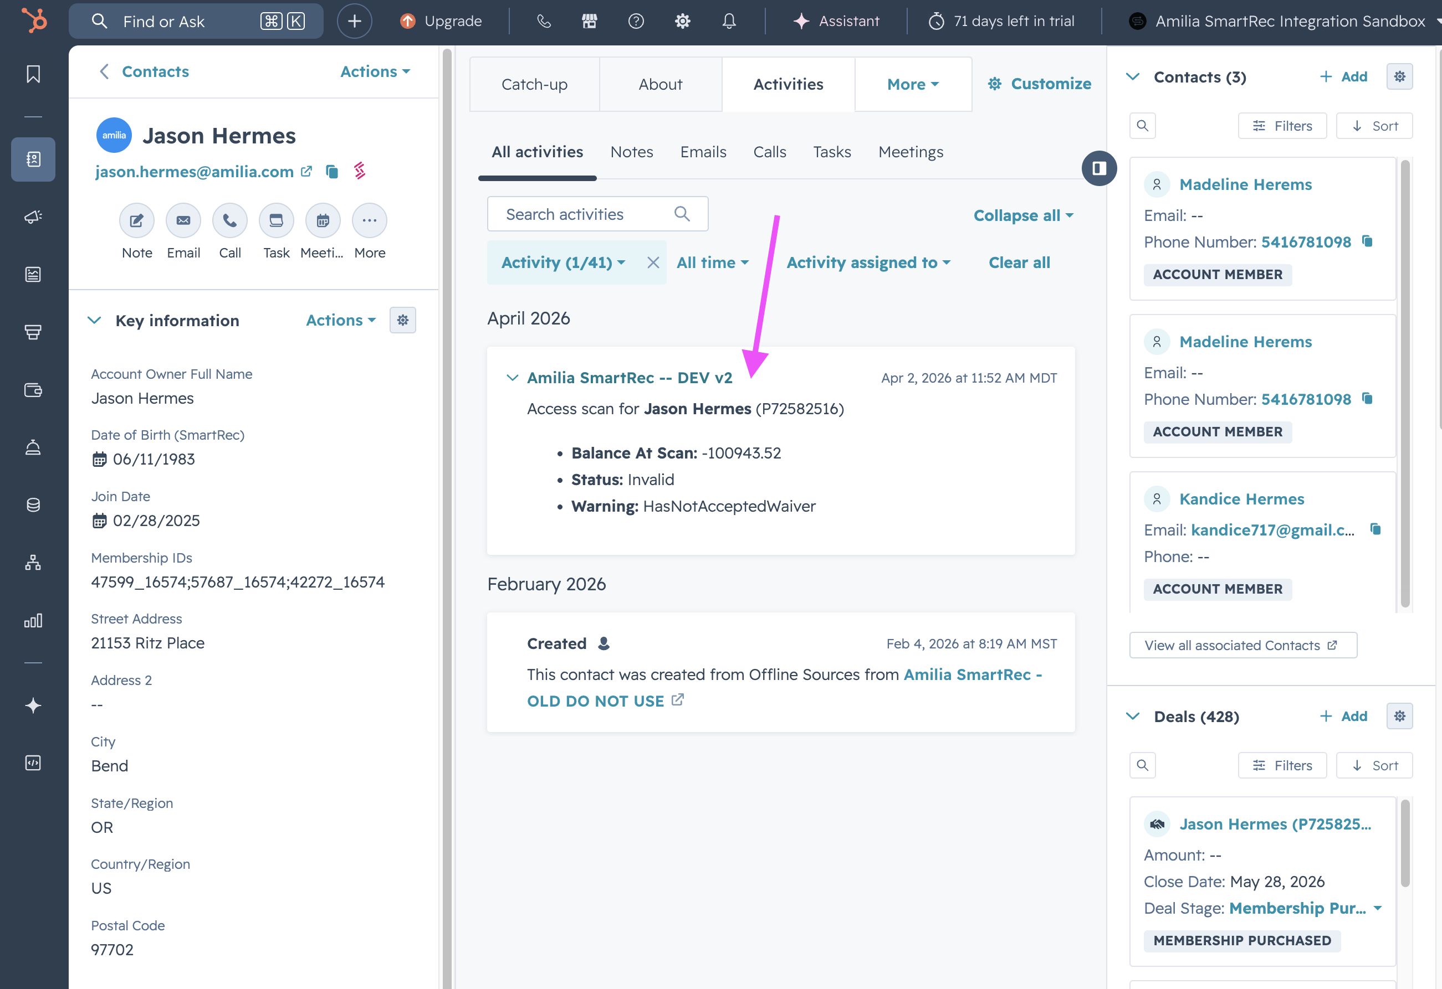Viewport: 1442px width, 989px height.
Task: Copy Kandice Hermes email address
Action: click(1375, 529)
